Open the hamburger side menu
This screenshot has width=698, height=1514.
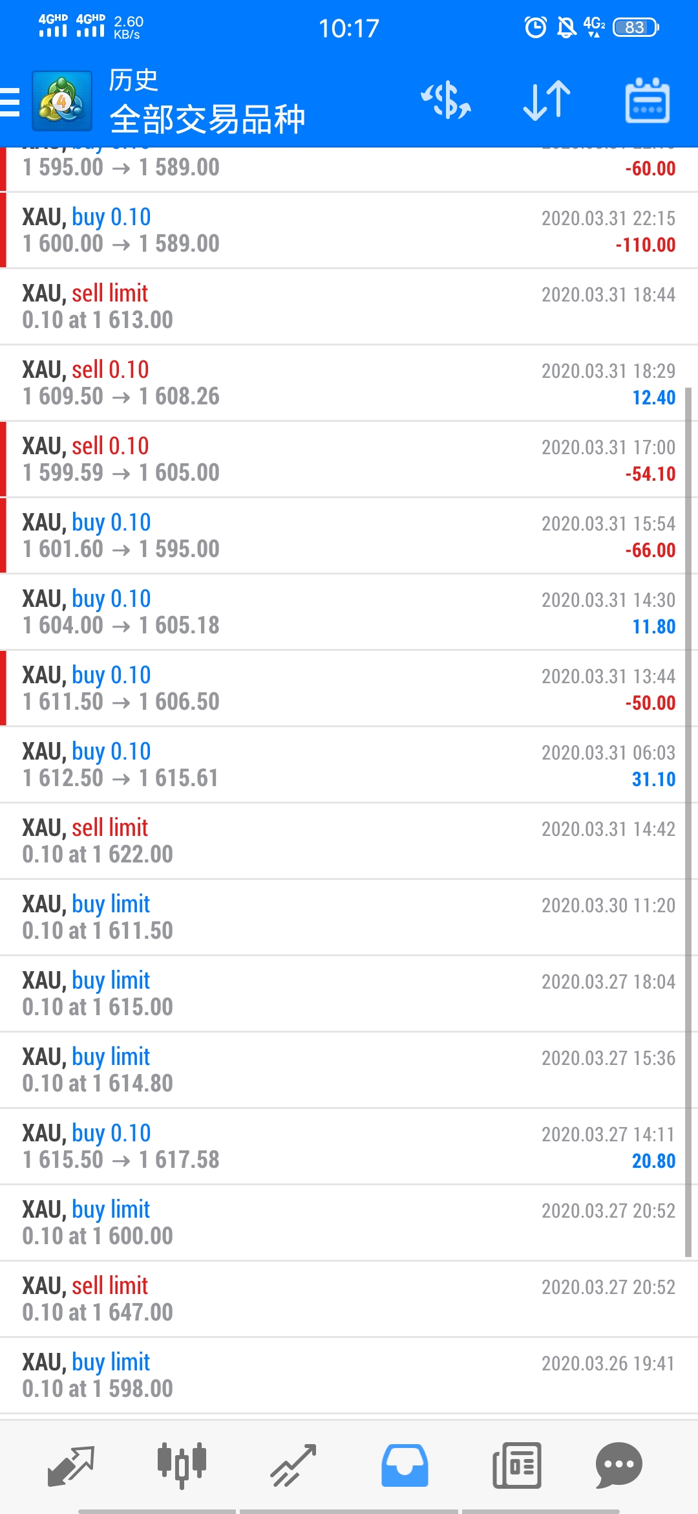click(x=10, y=102)
